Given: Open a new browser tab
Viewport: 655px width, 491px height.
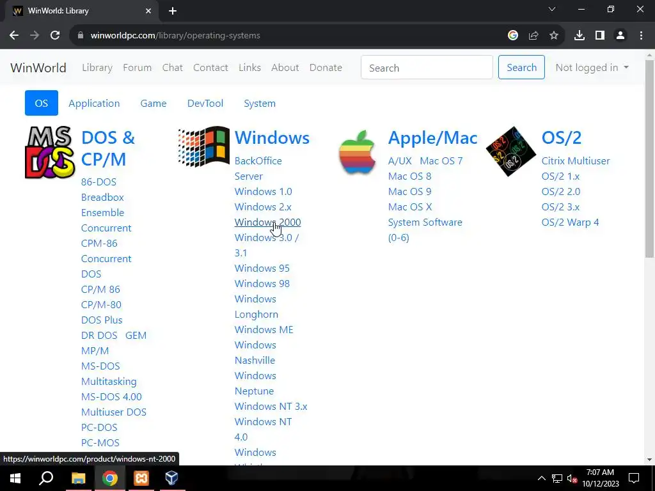Looking at the screenshot, I should click(x=173, y=11).
